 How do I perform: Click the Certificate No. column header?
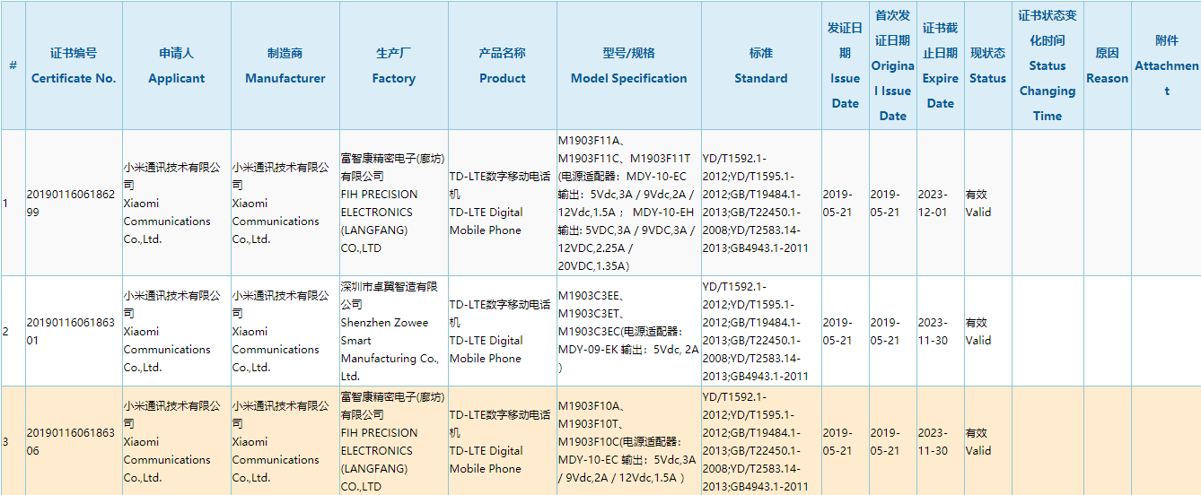coord(74,65)
